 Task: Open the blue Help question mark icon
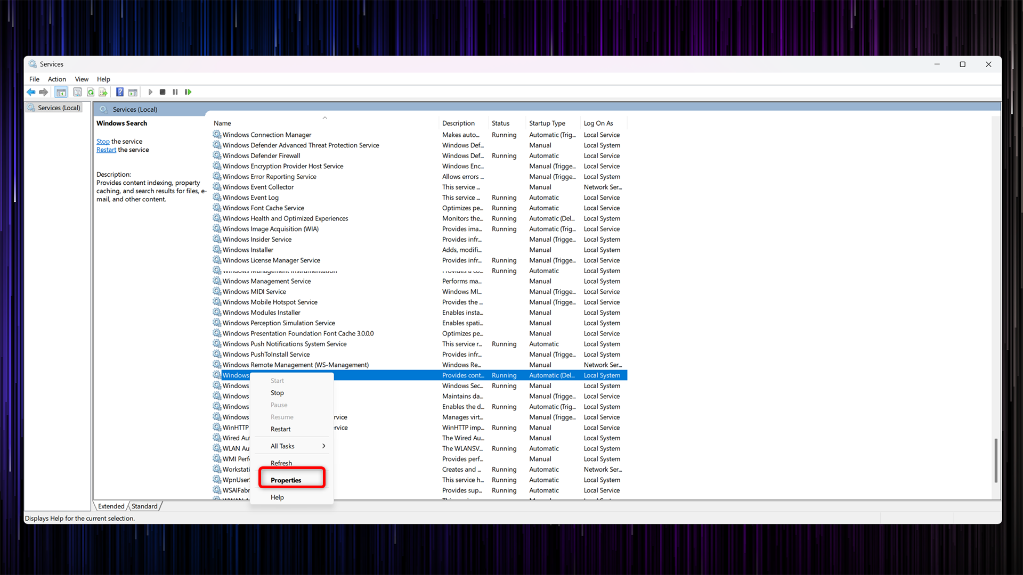pyautogui.click(x=120, y=92)
